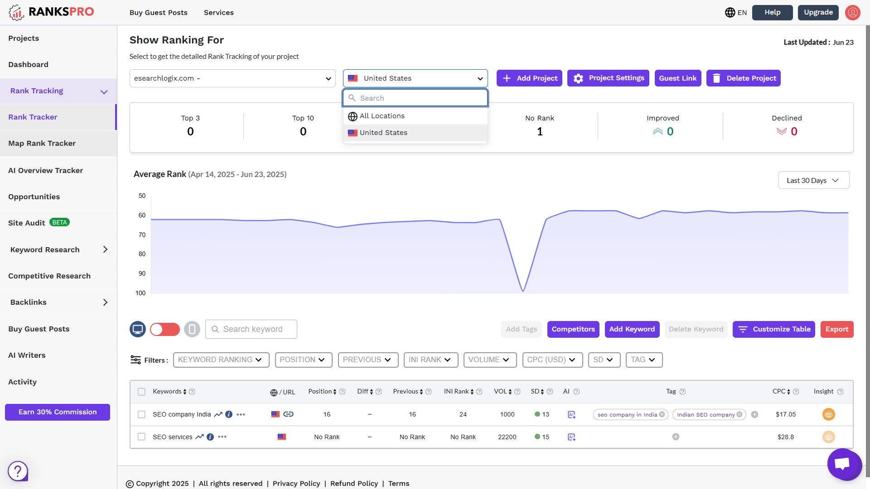Image resolution: width=870 pixels, height=489 pixels.
Task: Open the help question mark bubble
Action: [x=18, y=471]
